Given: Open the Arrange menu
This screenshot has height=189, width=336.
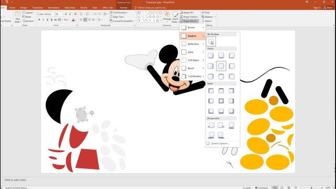Looking at the screenshot, I should click(167, 17).
